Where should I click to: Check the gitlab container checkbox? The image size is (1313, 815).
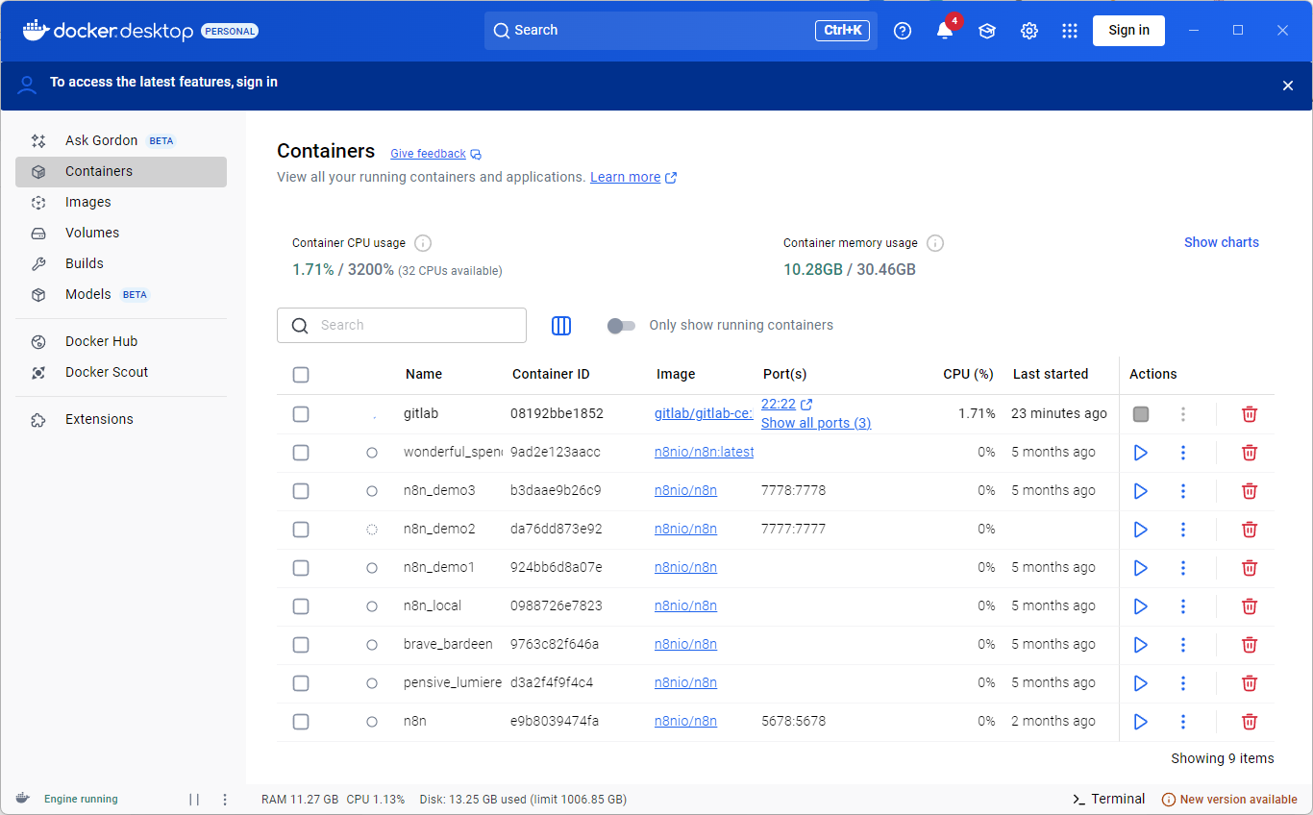click(x=301, y=414)
